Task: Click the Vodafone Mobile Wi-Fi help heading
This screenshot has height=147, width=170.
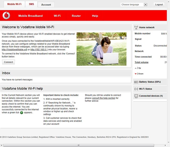Action: (22, 89)
